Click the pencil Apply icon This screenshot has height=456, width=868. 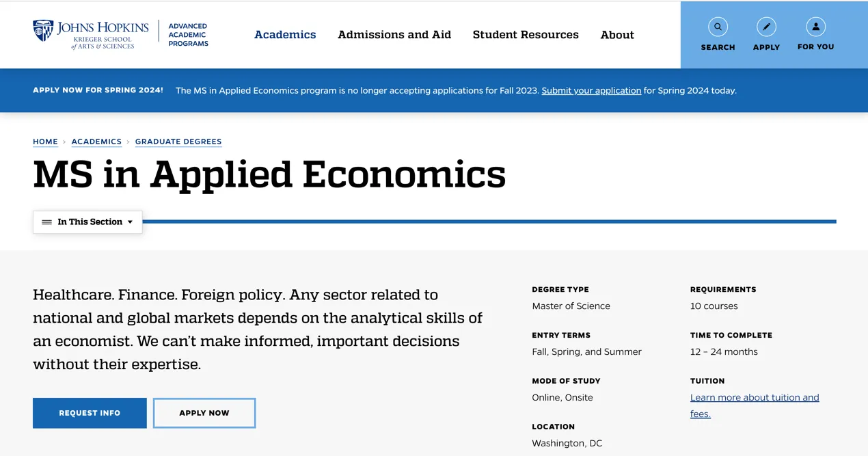click(766, 27)
